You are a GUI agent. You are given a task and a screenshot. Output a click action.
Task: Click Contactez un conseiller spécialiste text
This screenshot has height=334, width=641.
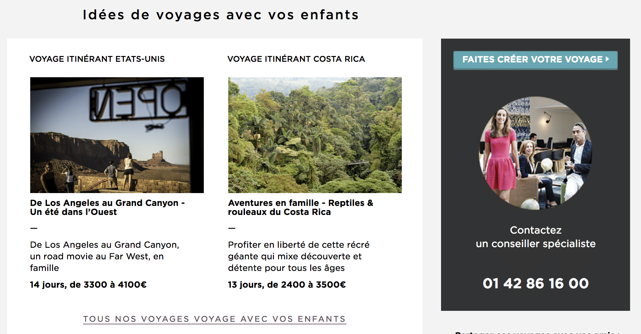pyautogui.click(x=536, y=237)
